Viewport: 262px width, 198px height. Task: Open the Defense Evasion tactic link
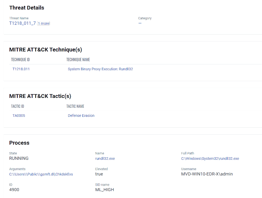[x=81, y=115]
